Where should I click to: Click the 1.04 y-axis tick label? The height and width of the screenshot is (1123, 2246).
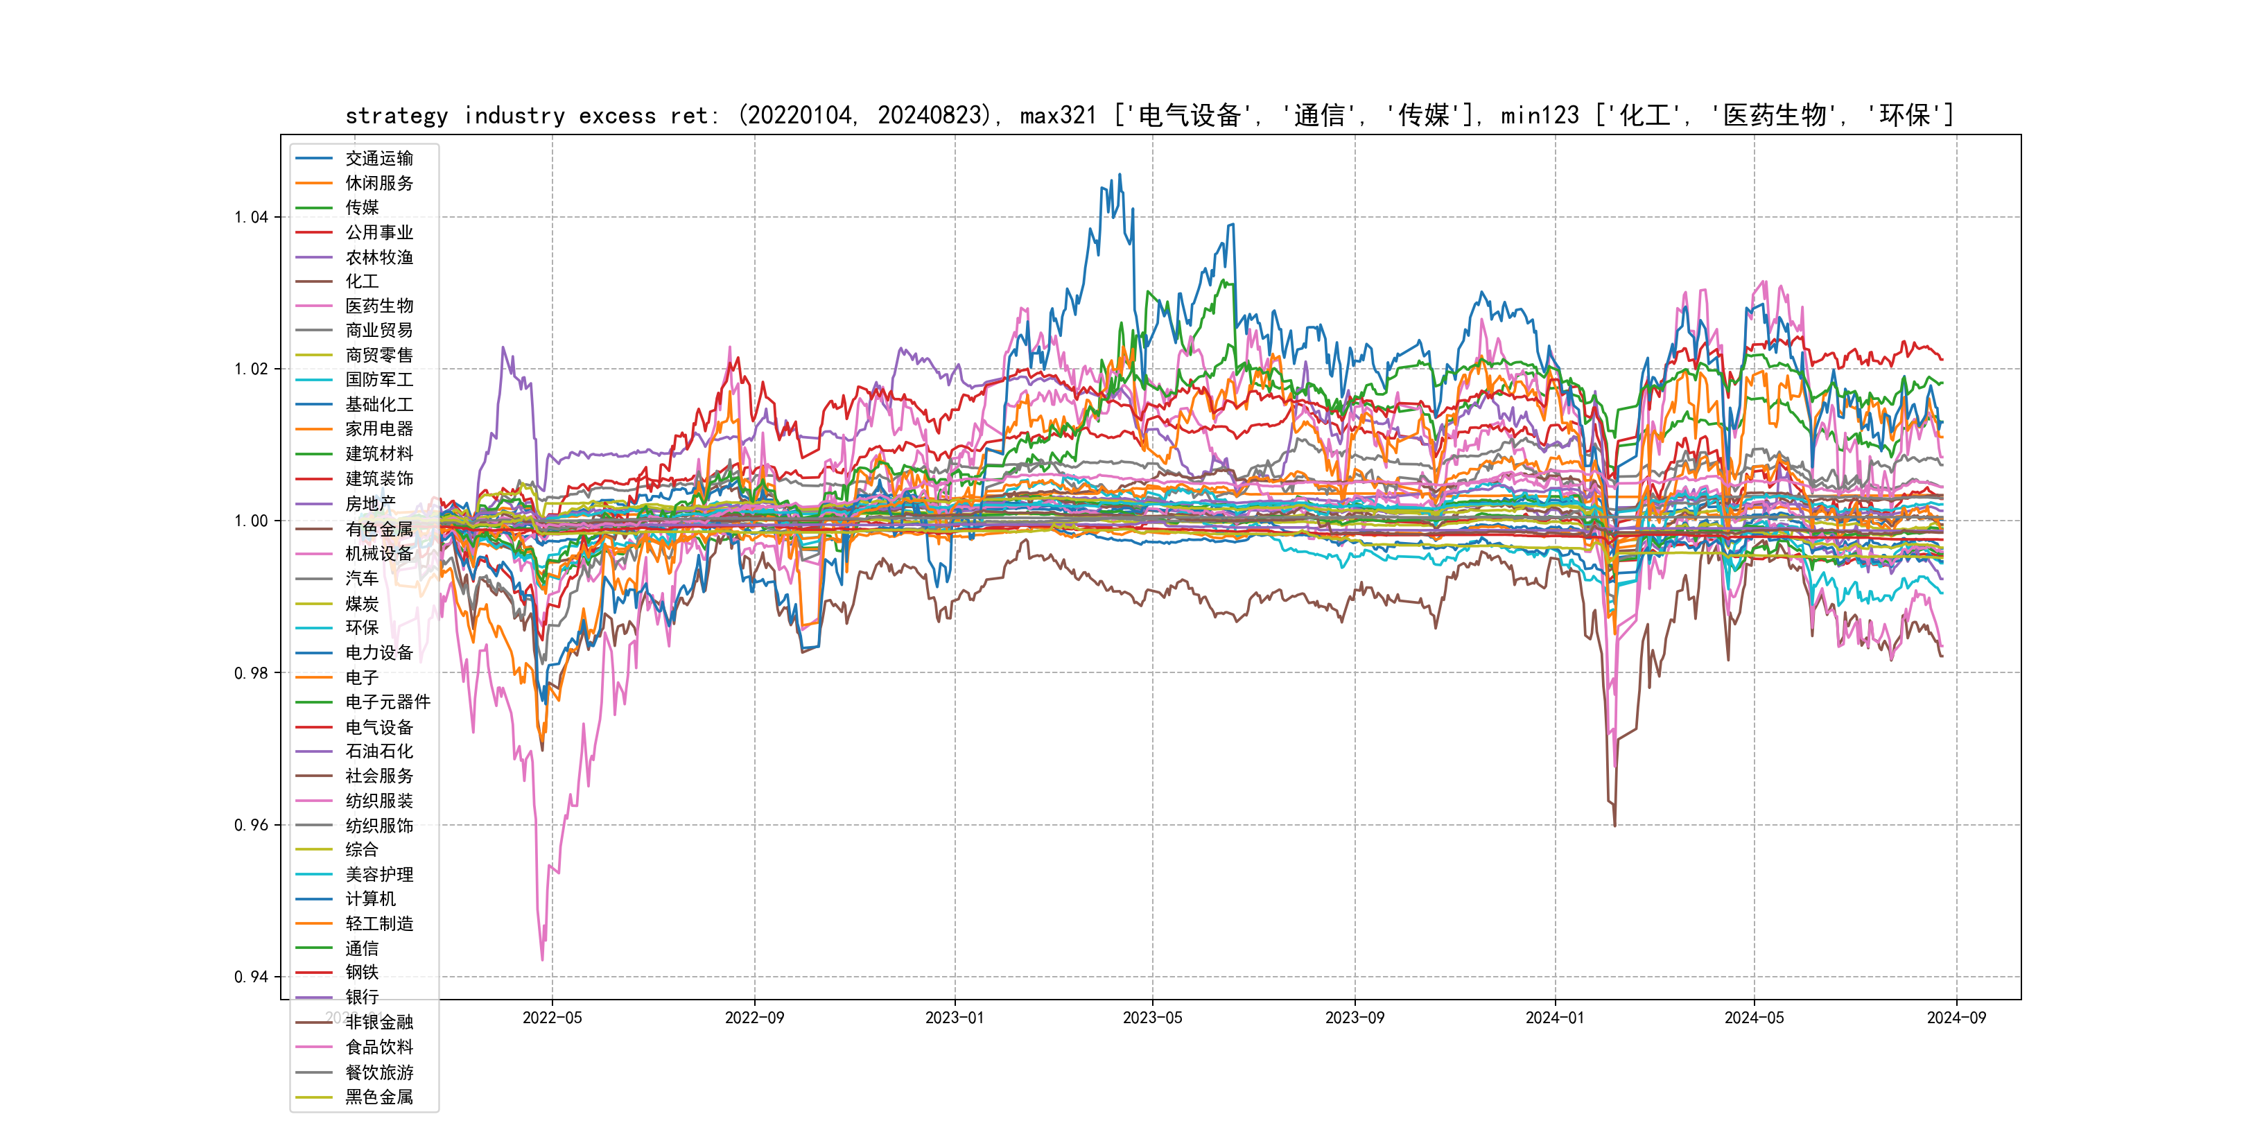[x=251, y=217]
